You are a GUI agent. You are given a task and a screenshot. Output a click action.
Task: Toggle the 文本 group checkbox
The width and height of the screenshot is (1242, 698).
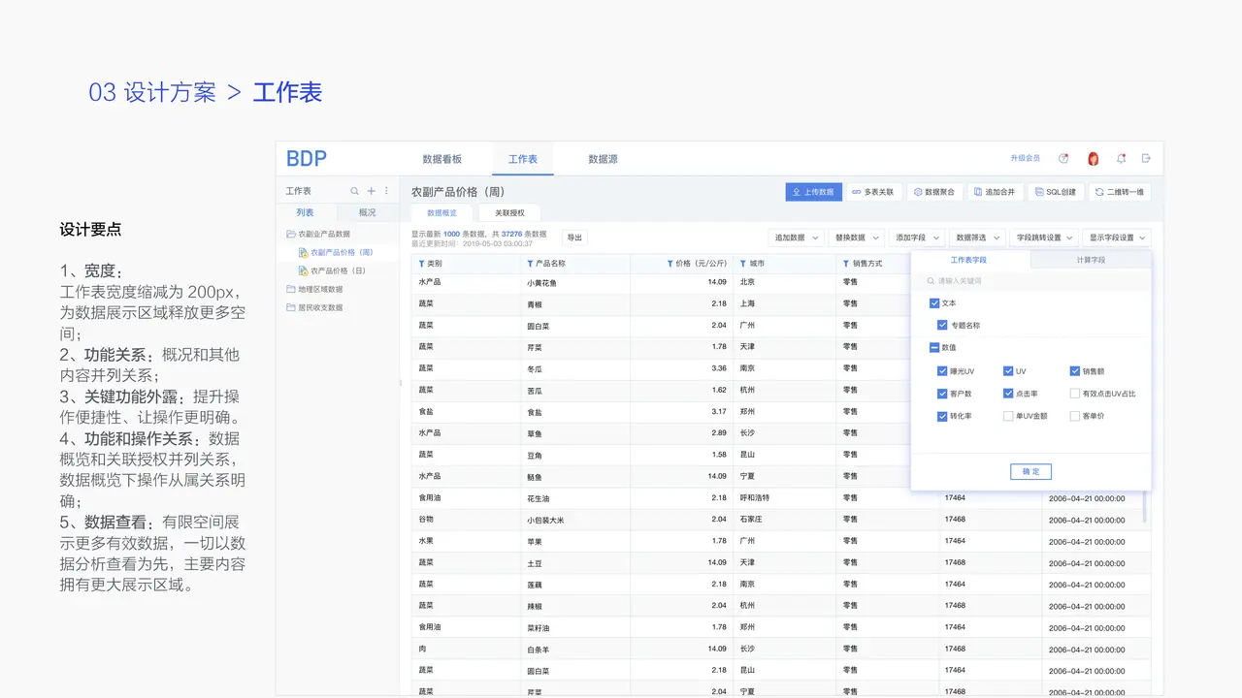[934, 303]
